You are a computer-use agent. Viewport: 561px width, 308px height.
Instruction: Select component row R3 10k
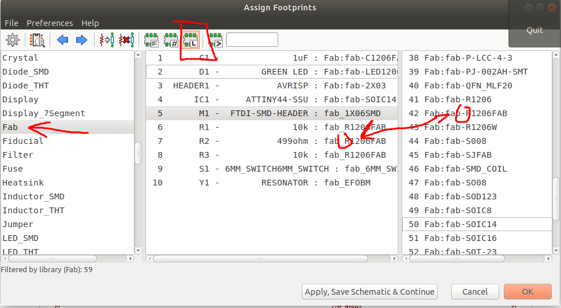[x=272, y=155]
